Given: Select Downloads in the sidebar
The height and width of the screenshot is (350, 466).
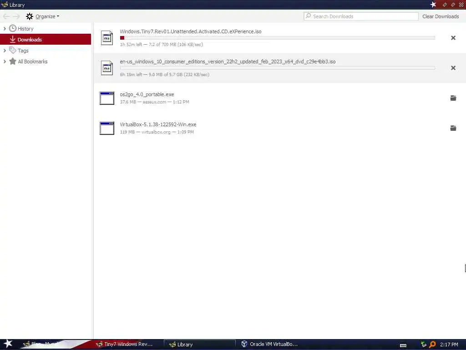Looking at the screenshot, I should pos(46,40).
